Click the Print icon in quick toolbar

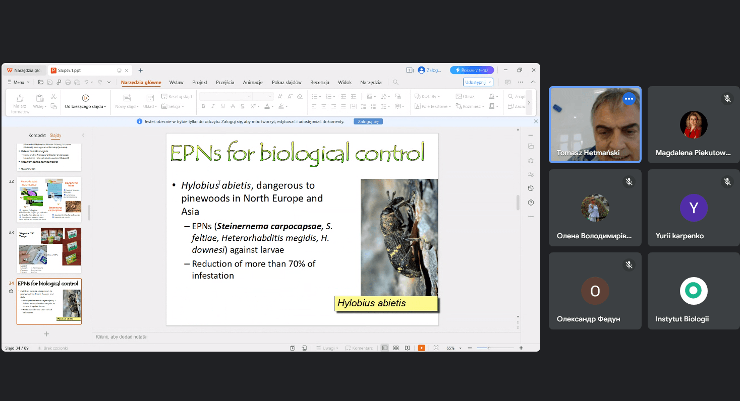pos(68,82)
